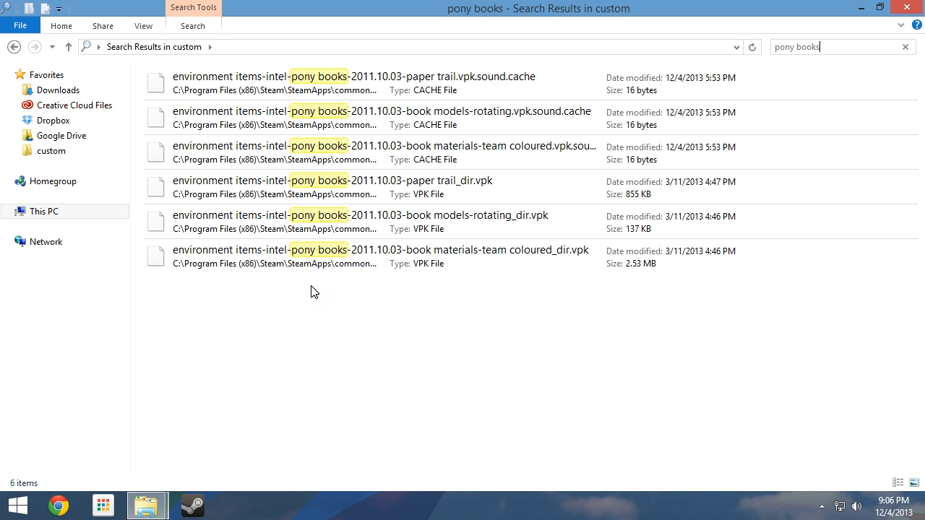Select the paper trail.vpk.sound.cache file

[x=531, y=83]
